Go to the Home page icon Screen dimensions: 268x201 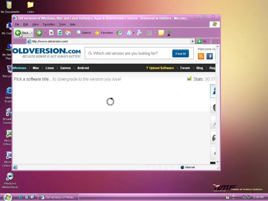(x=68, y=33)
